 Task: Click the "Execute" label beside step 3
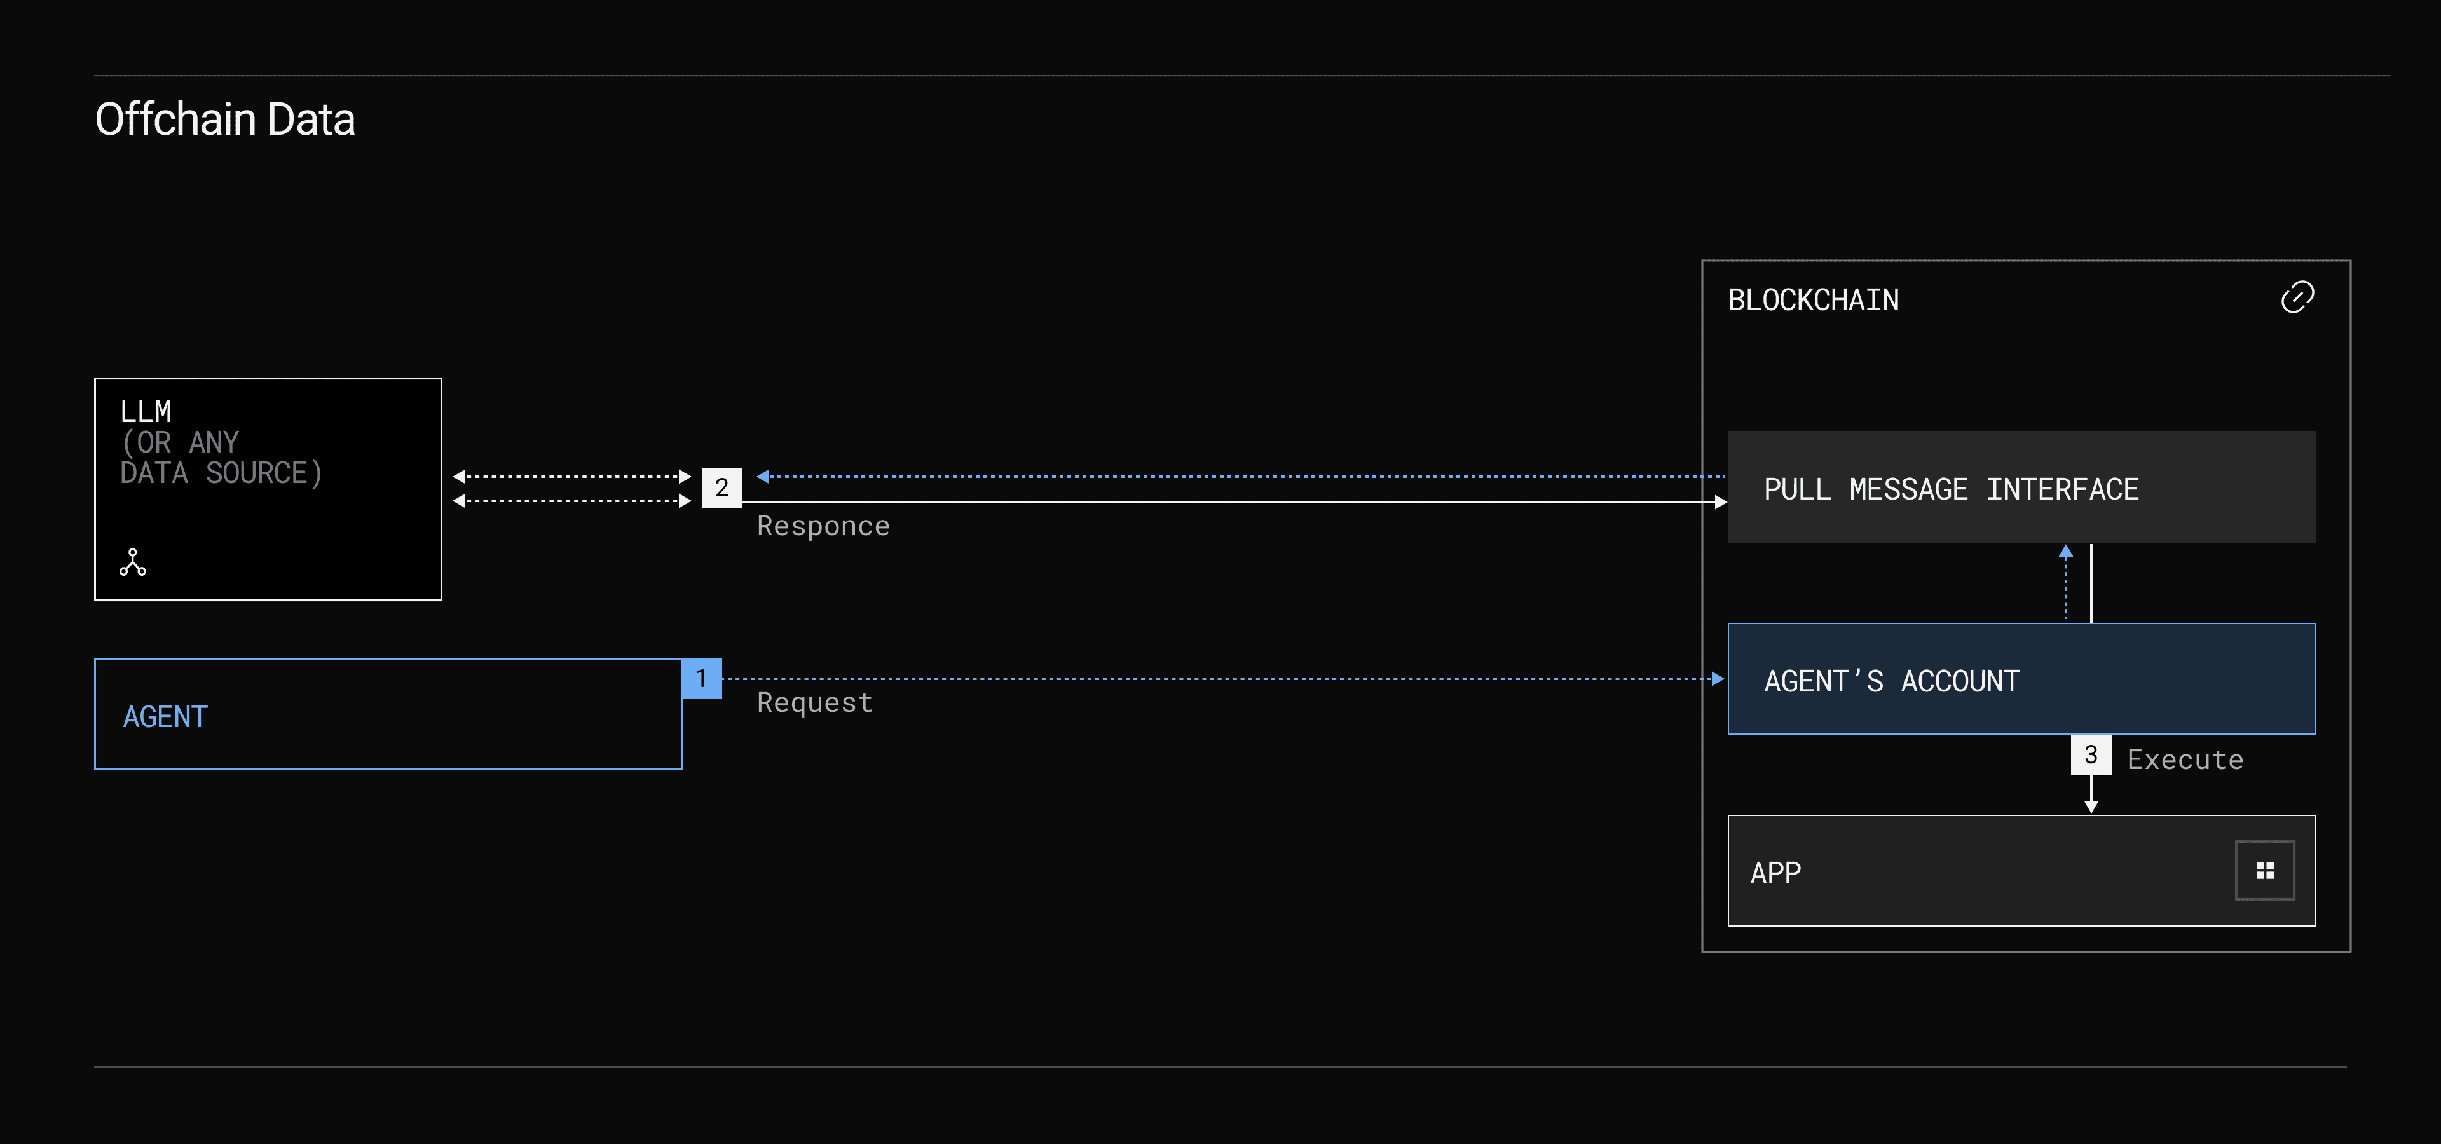2184,759
